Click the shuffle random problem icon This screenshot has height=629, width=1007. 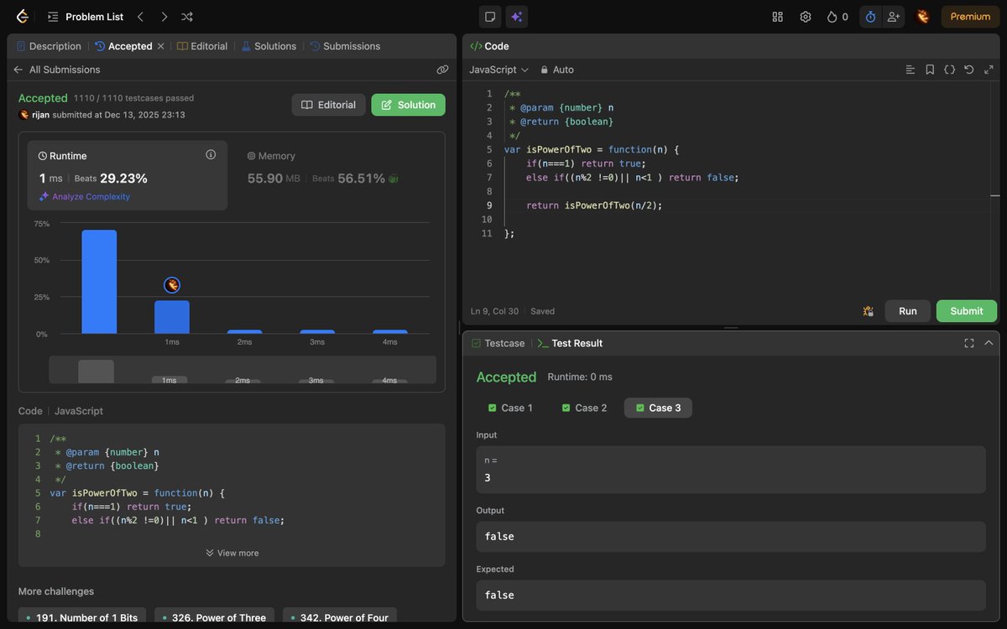point(186,16)
